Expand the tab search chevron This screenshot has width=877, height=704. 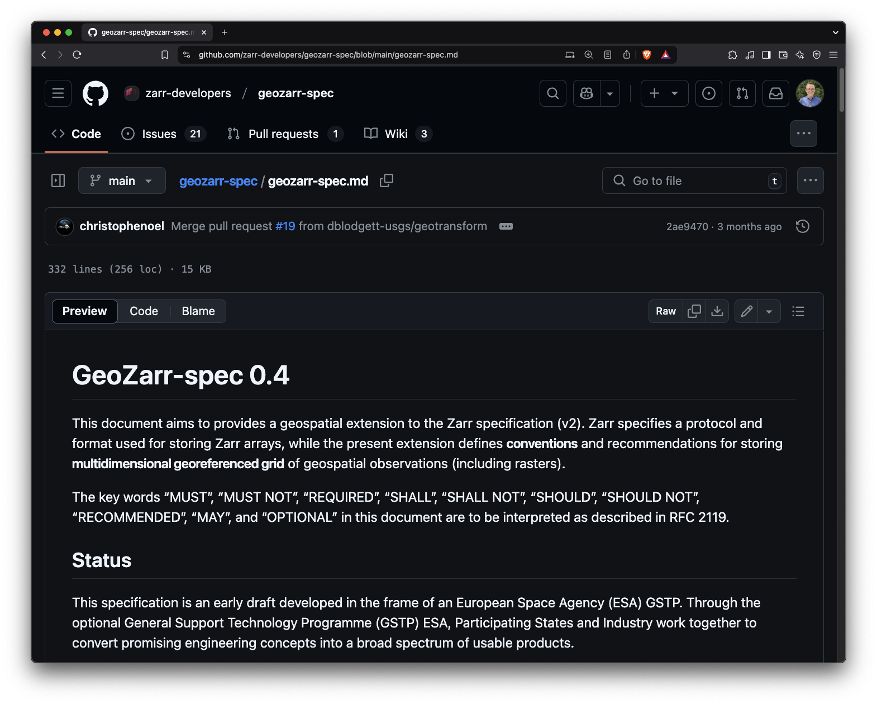click(x=835, y=32)
